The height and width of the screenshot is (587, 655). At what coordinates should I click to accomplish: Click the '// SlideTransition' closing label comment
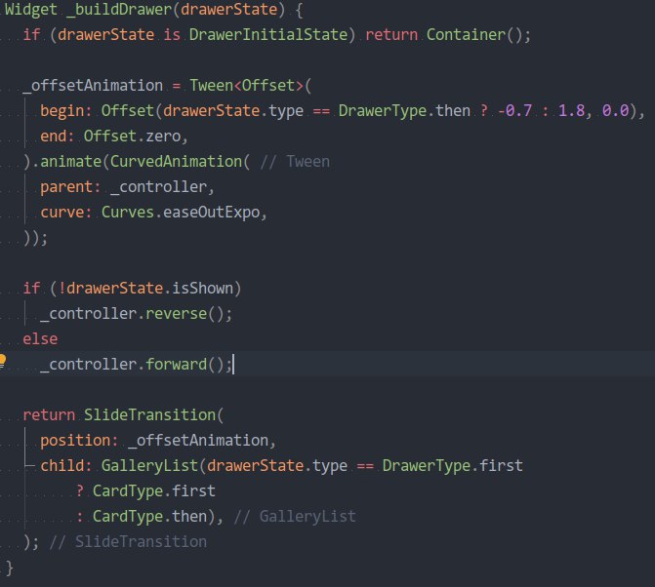128,542
